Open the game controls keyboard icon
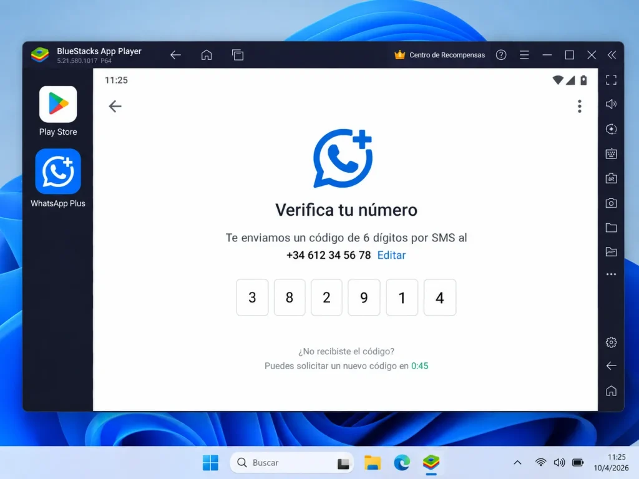 coord(611,153)
